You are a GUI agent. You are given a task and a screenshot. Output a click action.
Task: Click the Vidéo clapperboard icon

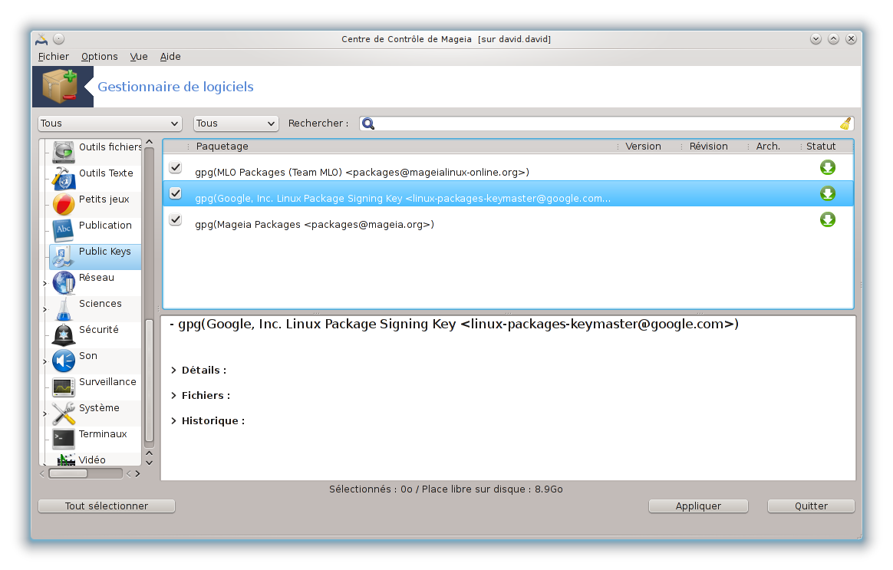pyautogui.click(x=66, y=459)
